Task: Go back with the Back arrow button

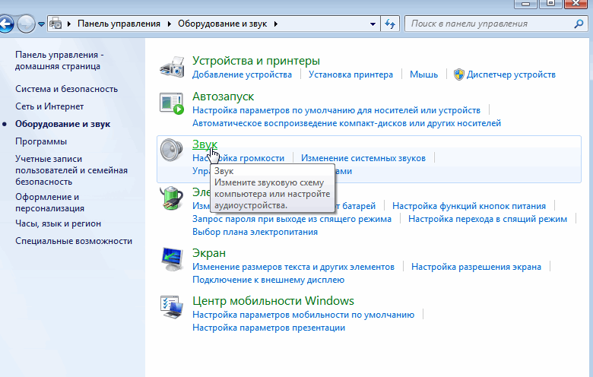Action: (x=6, y=24)
